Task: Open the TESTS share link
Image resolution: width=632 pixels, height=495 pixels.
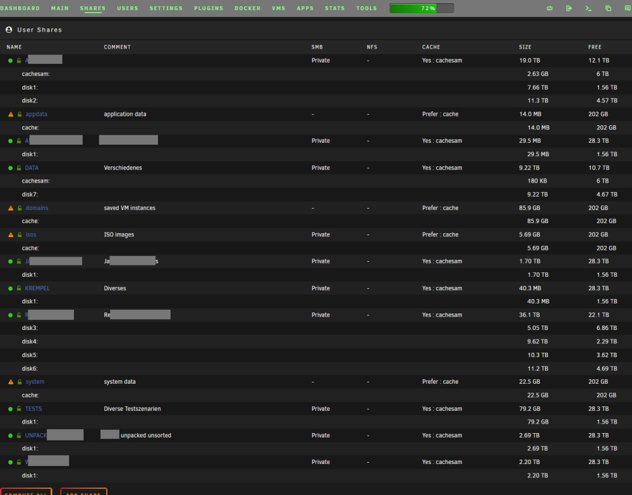Action: pos(33,409)
